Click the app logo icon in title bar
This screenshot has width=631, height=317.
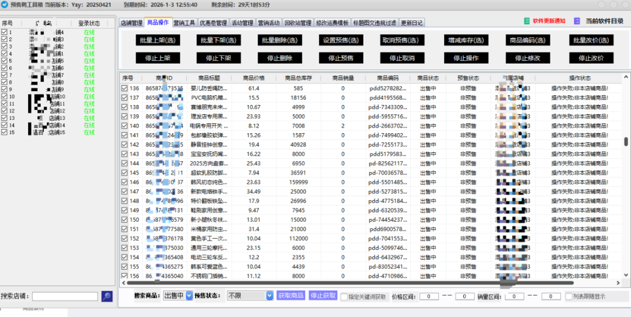pos(5,5)
